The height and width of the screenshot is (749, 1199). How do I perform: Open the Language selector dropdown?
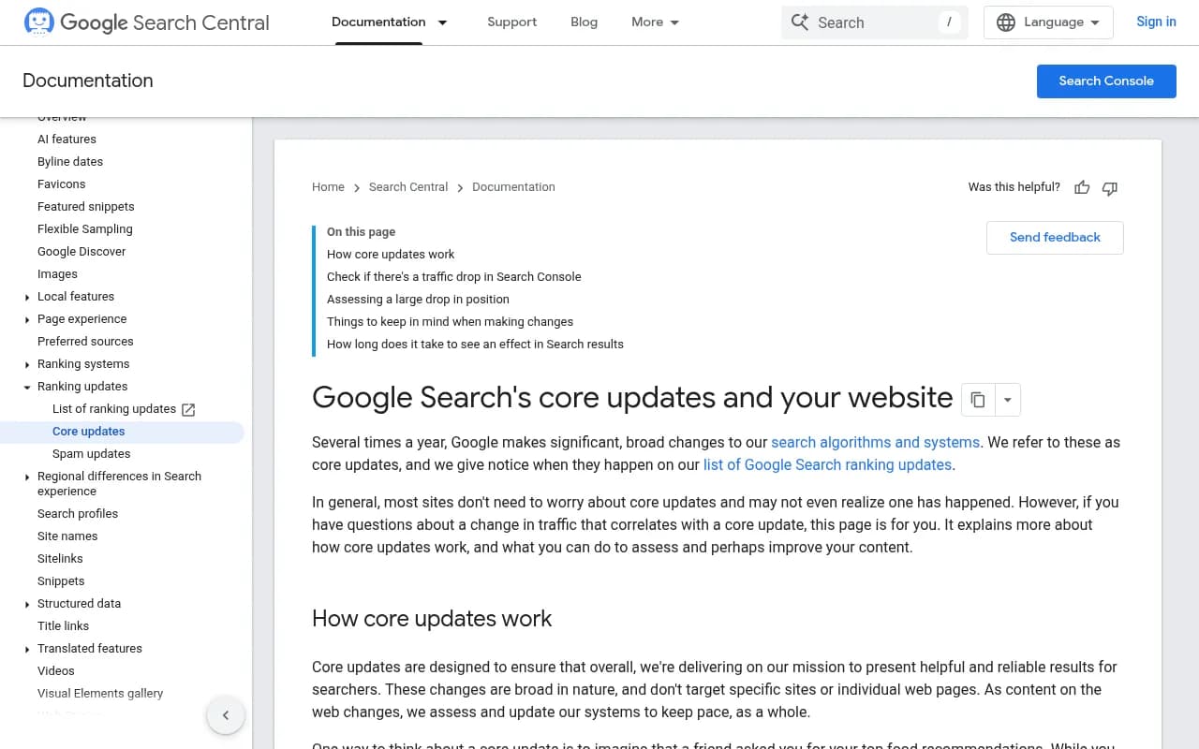pyautogui.click(x=1048, y=22)
